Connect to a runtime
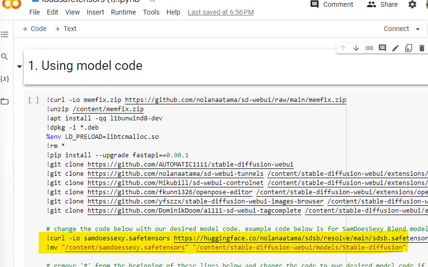Viewport: 428px width, 267px height. click(396, 29)
